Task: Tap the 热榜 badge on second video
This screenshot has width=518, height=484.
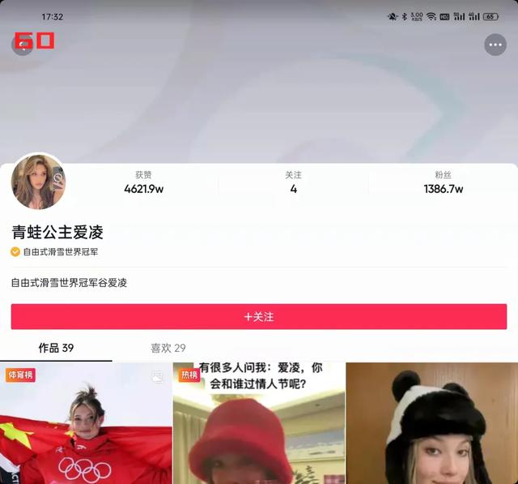Action: (x=189, y=375)
